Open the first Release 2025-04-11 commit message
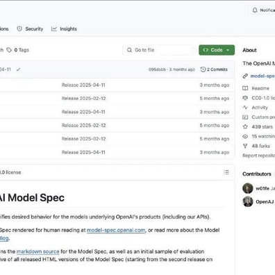The height and width of the screenshot is (275, 275). 83,85
